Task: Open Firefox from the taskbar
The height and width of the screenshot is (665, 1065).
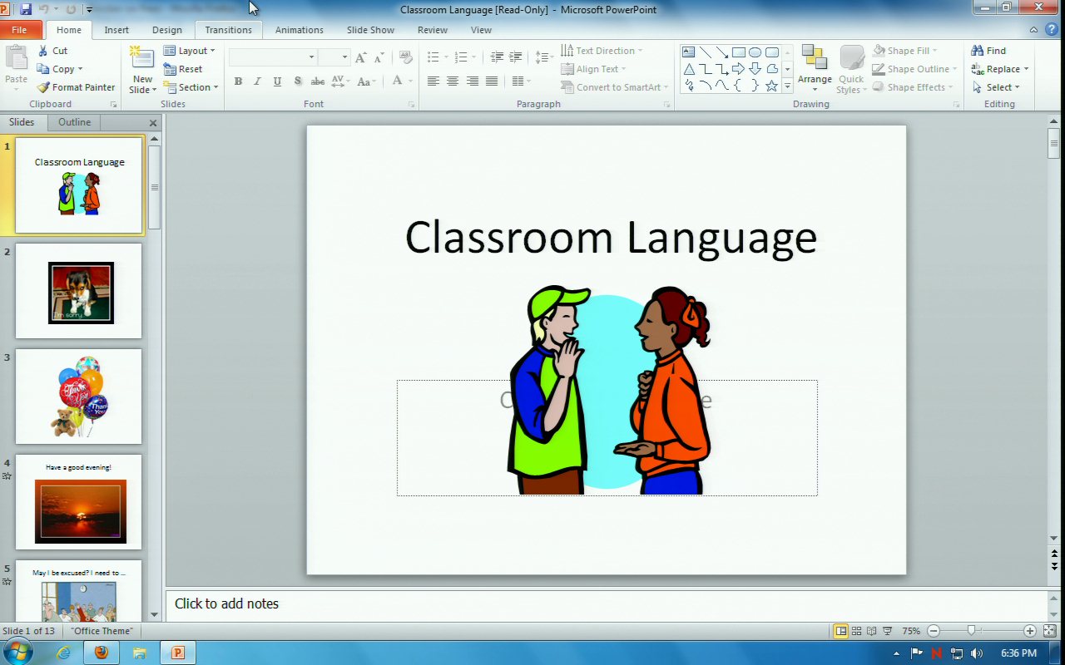Action: pyautogui.click(x=102, y=653)
